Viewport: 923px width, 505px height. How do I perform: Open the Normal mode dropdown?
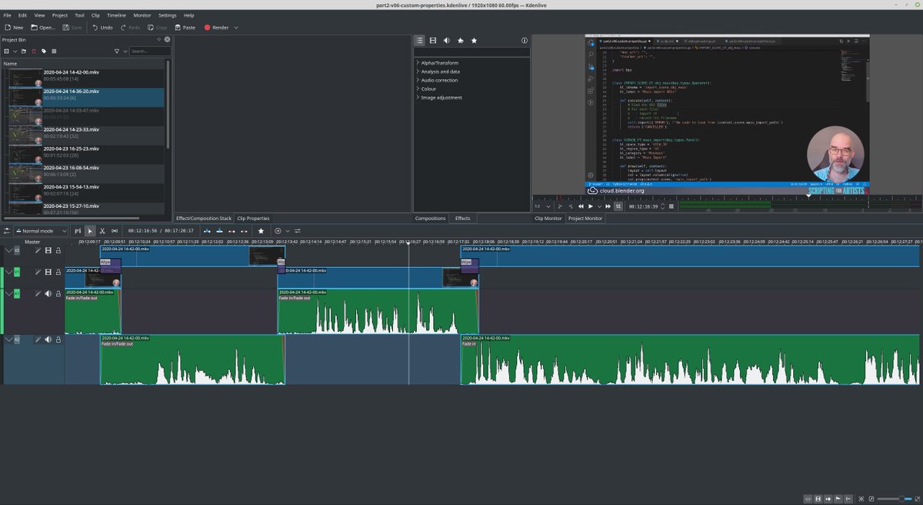tap(38, 230)
